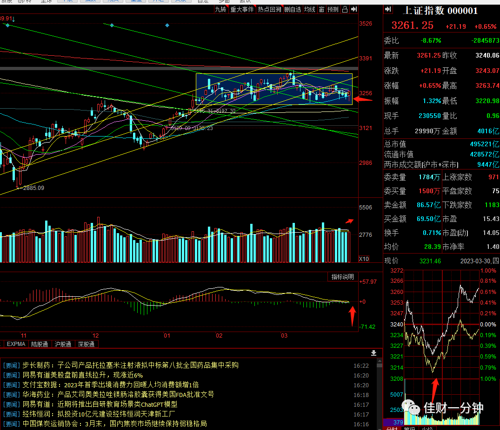Open news 中国煤炭运销协会 焦炭市场
The height and width of the screenshot is (430, 500).
point(114,423)
